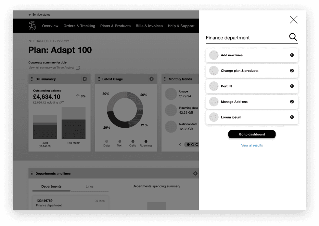Open Help & Support in the nav bar

(x=181, y=26)
